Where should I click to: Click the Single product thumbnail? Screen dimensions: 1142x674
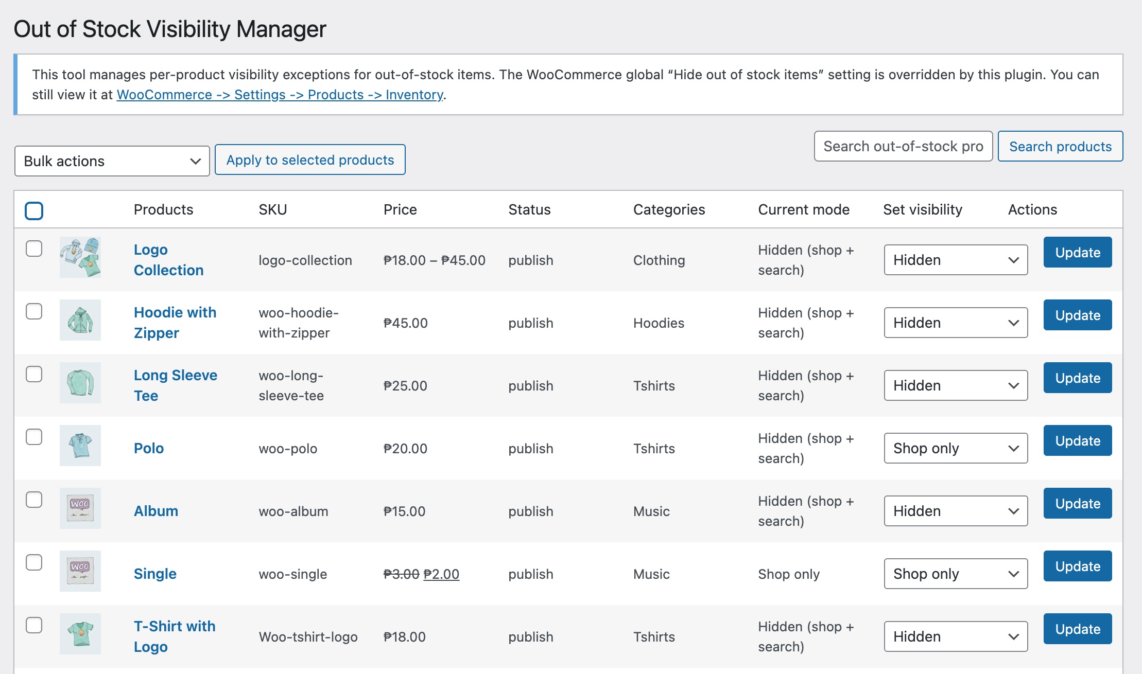tap(80, 571)
